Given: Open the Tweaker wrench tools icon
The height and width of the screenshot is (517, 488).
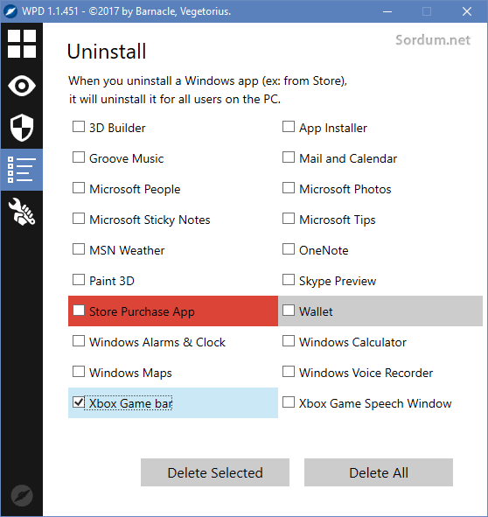Looking at the screenshot, I should click(x=22, y=212).
